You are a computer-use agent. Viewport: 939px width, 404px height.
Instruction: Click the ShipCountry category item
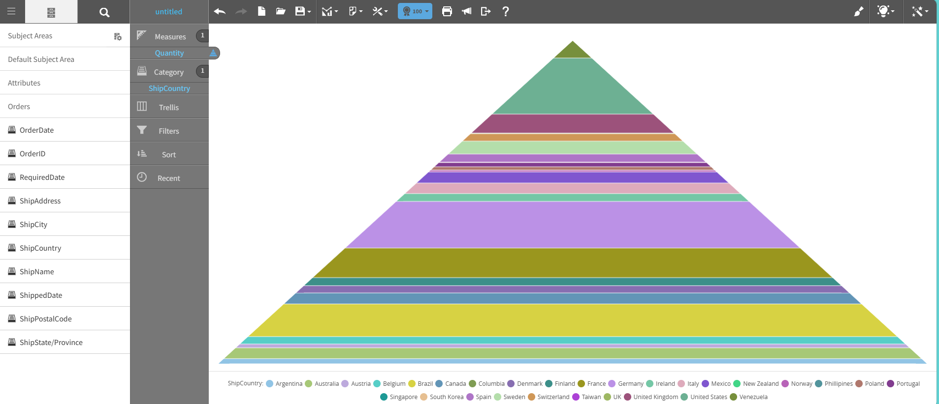(x=169, y=88)
